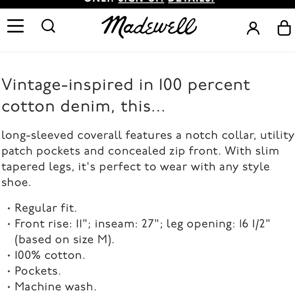Image resolution: width=295 pixels, height=295 pixels.
Task: Select the 'Regular fit' list item
Action: (x=46, y=208)
